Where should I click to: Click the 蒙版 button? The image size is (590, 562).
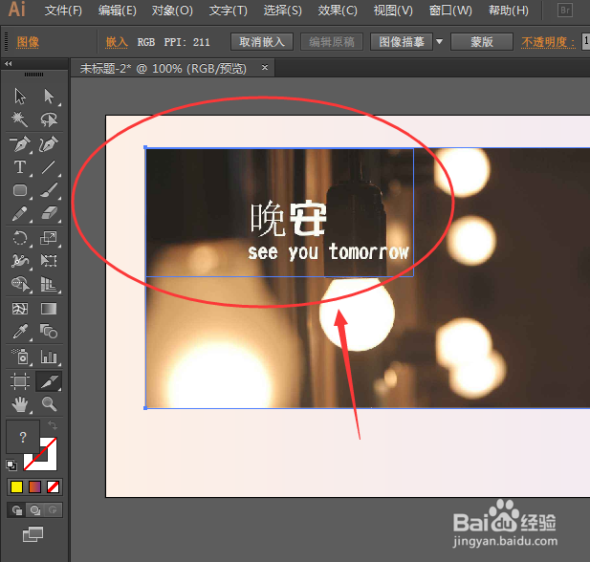click(482, 41)
